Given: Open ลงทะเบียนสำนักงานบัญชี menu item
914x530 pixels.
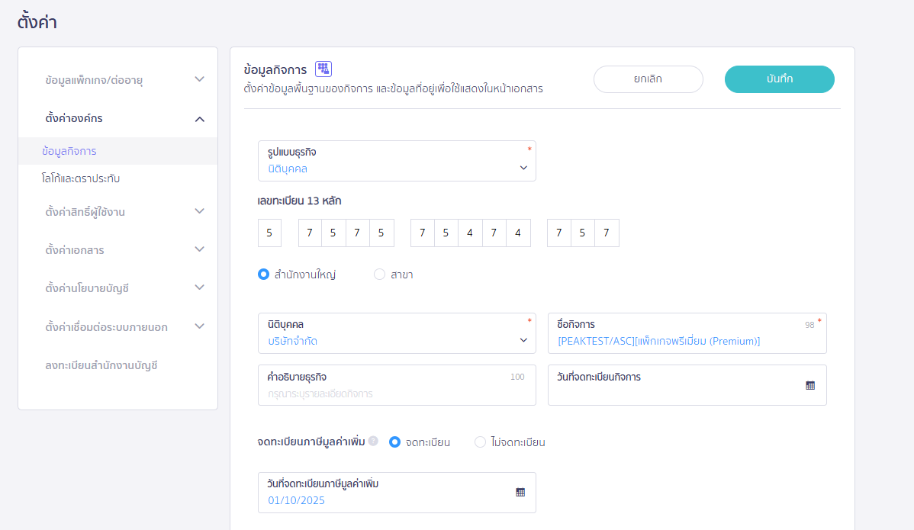Looking at the screenshot, I should pos(101,365).
